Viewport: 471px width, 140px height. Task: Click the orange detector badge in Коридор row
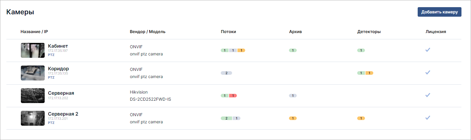[369, 73]
